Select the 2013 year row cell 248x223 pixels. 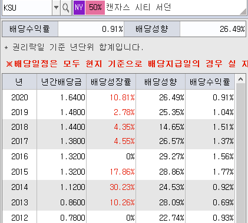(x=19, y=202)
